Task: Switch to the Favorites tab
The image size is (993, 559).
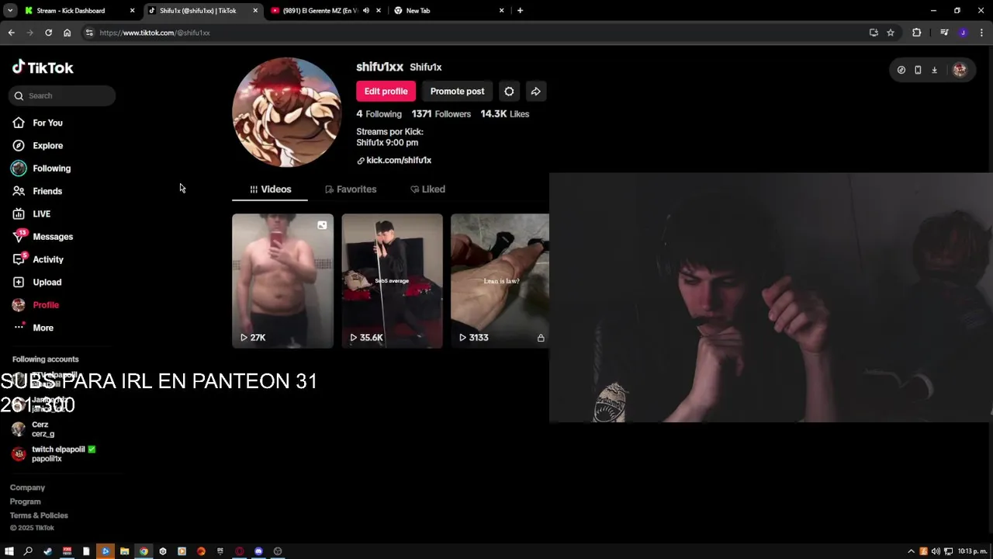Action: tap(351, 189)
